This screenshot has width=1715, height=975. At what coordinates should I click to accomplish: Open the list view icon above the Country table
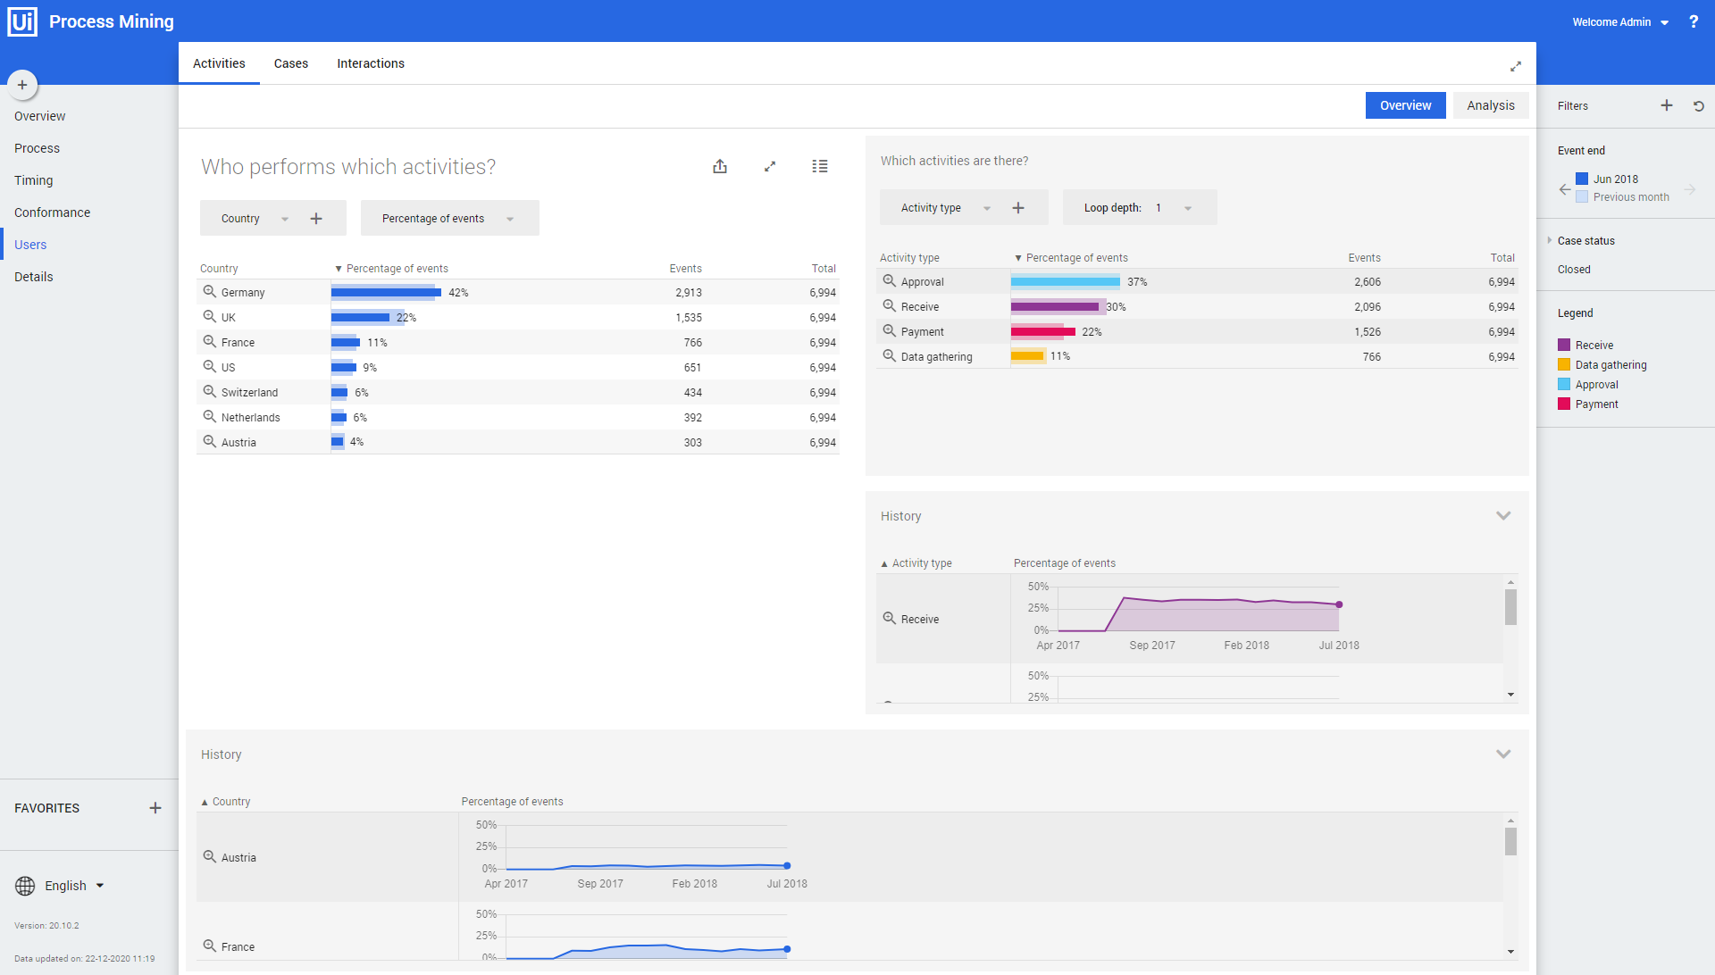click(820, 166)
